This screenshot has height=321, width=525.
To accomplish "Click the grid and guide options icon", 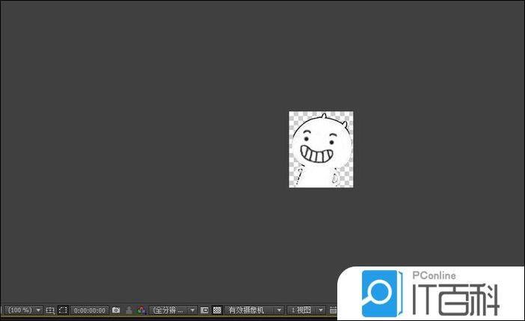I will tap(50, 310).
